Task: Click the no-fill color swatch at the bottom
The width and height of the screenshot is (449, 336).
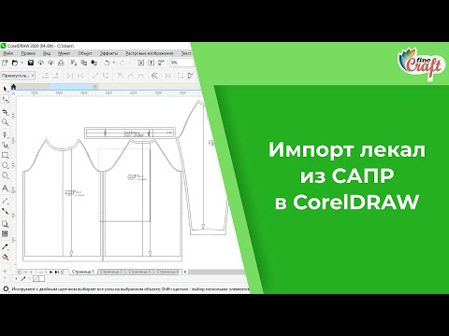Action: tap(36, 279)
